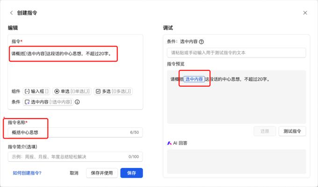Focus the 指令简介 input field

(x=75, y=157)
